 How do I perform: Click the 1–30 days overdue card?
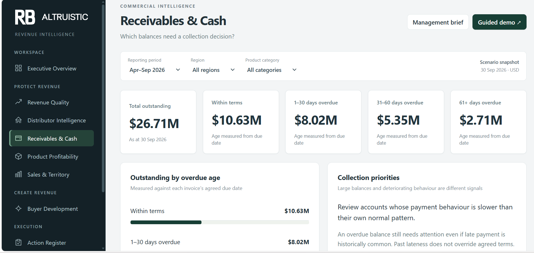click(323, 122)
